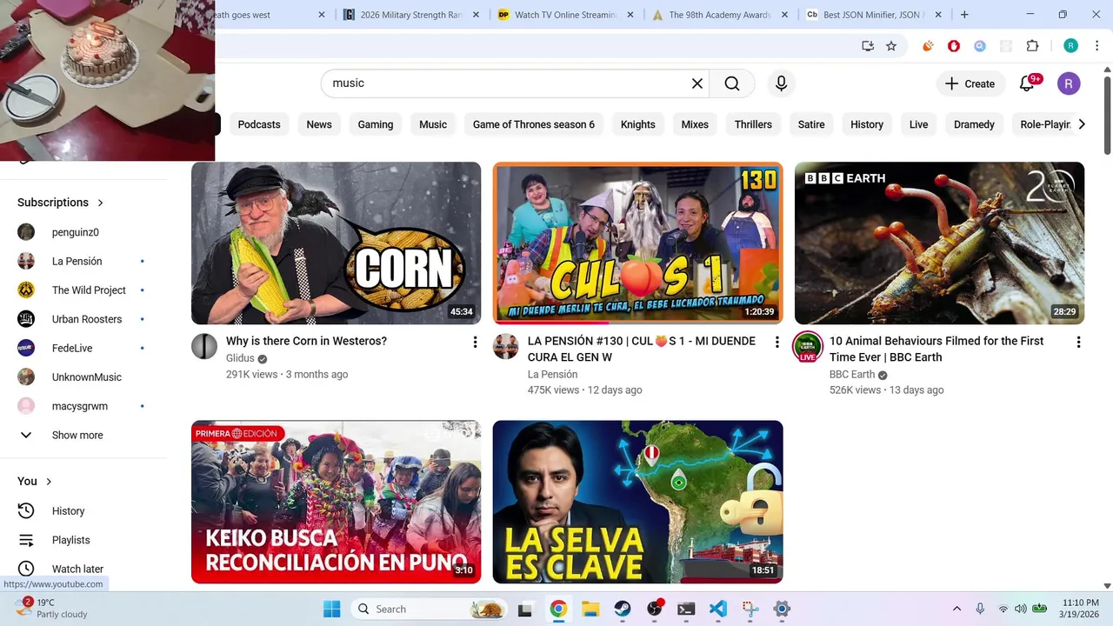Open the orange extension icon in Chrome toolbar

tap(929, 46)
